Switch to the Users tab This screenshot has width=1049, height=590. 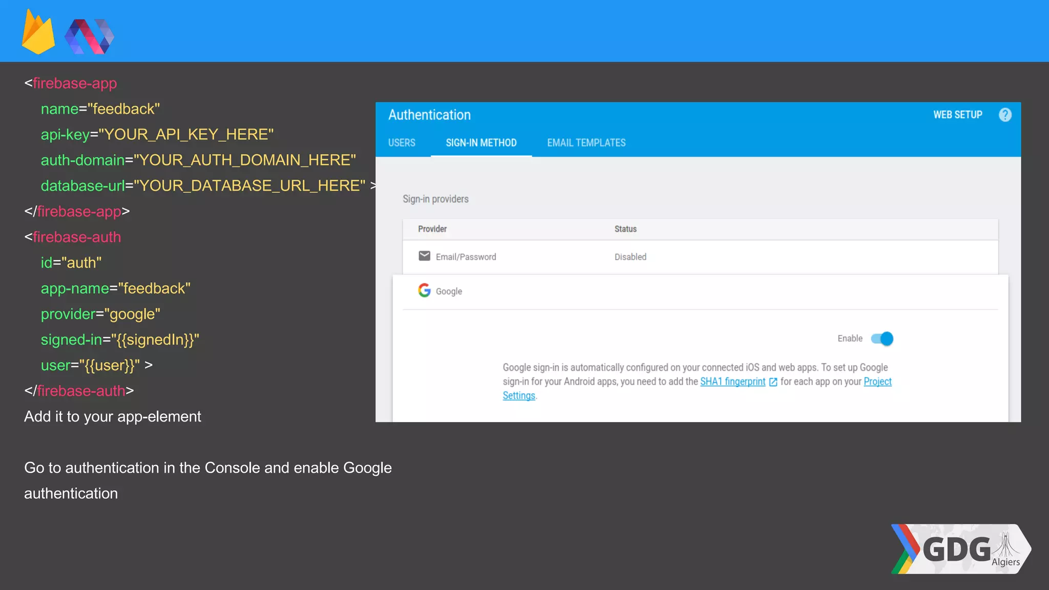(402, 143)
